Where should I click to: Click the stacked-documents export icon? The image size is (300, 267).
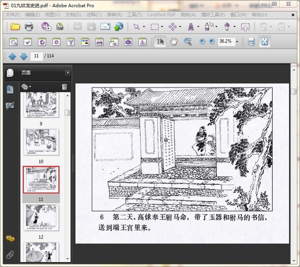pyautogui.click(x=60, y=26)
